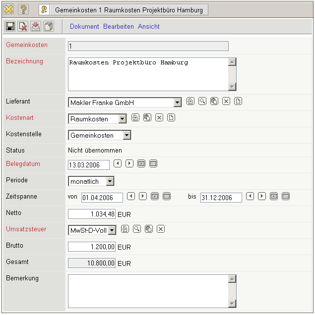Click the magnifier icon next to Umsatzsteuer
Screen dimensions: 315x315
[136, 229]
